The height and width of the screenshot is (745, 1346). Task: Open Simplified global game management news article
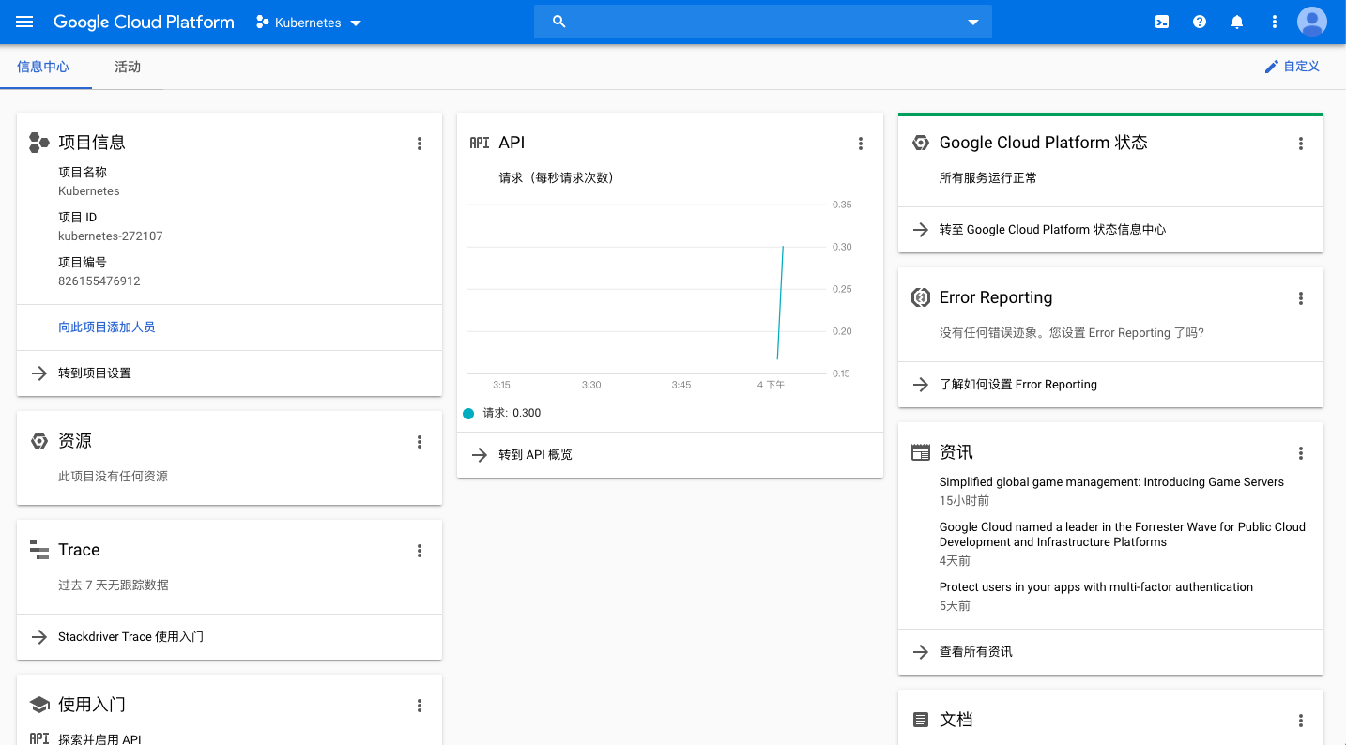pos(1111,482)
